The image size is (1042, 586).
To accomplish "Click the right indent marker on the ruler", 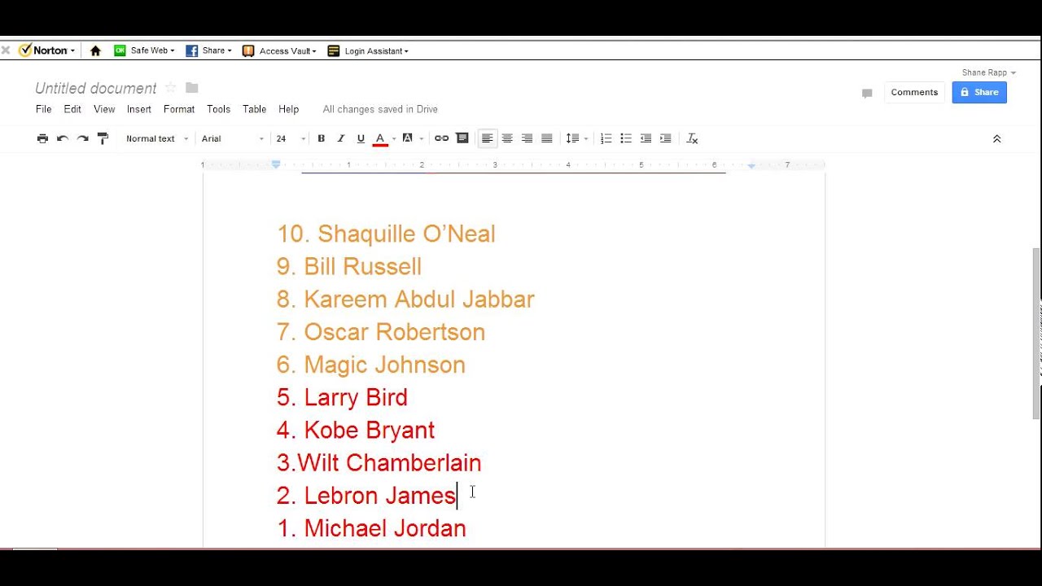I will click(751, 166).
